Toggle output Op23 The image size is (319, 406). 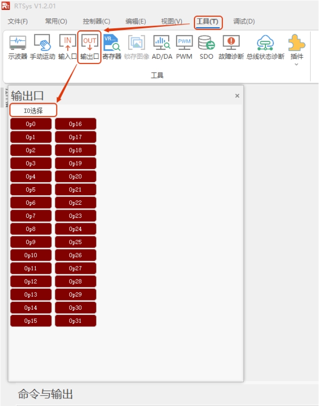click(76, 216)
